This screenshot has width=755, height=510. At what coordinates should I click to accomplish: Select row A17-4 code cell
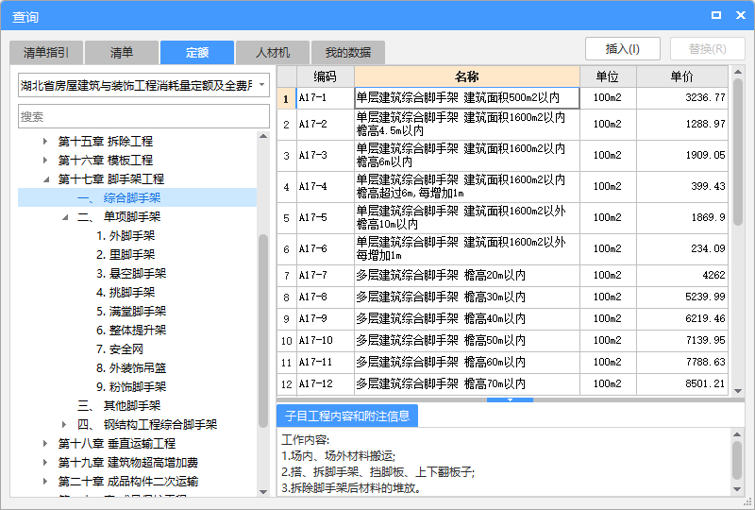[325, 187]
